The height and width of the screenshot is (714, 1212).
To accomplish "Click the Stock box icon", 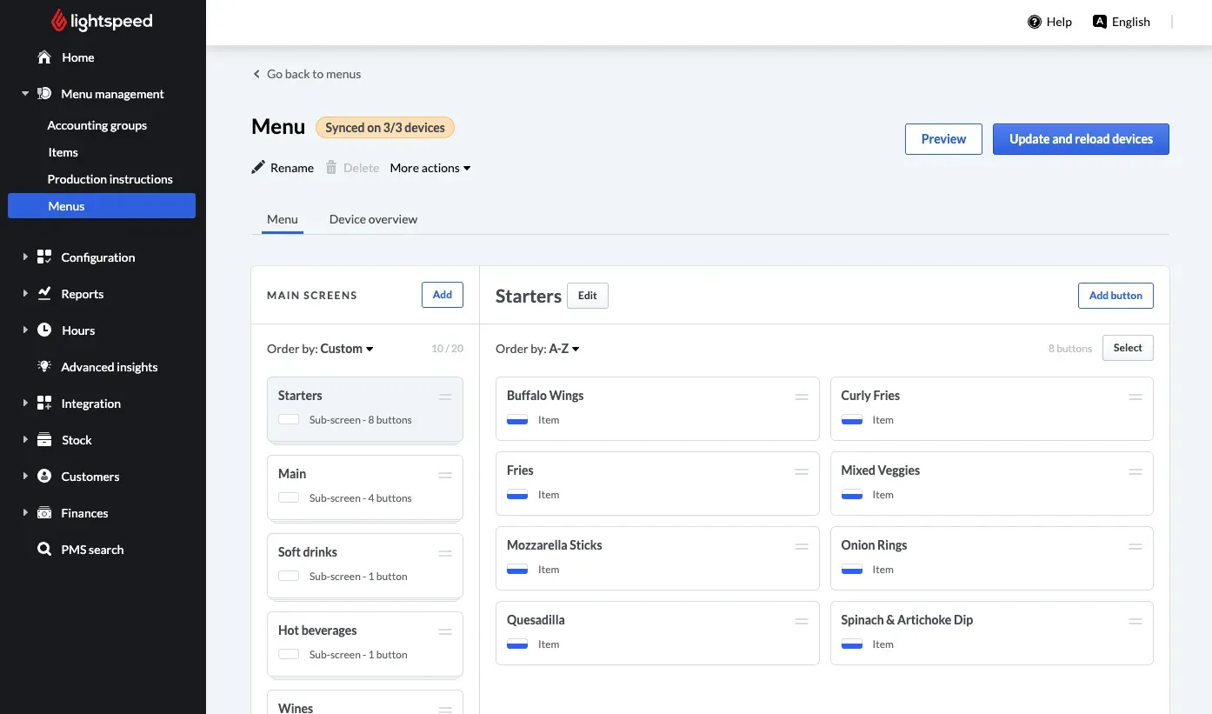I will (x=44, y=440).
